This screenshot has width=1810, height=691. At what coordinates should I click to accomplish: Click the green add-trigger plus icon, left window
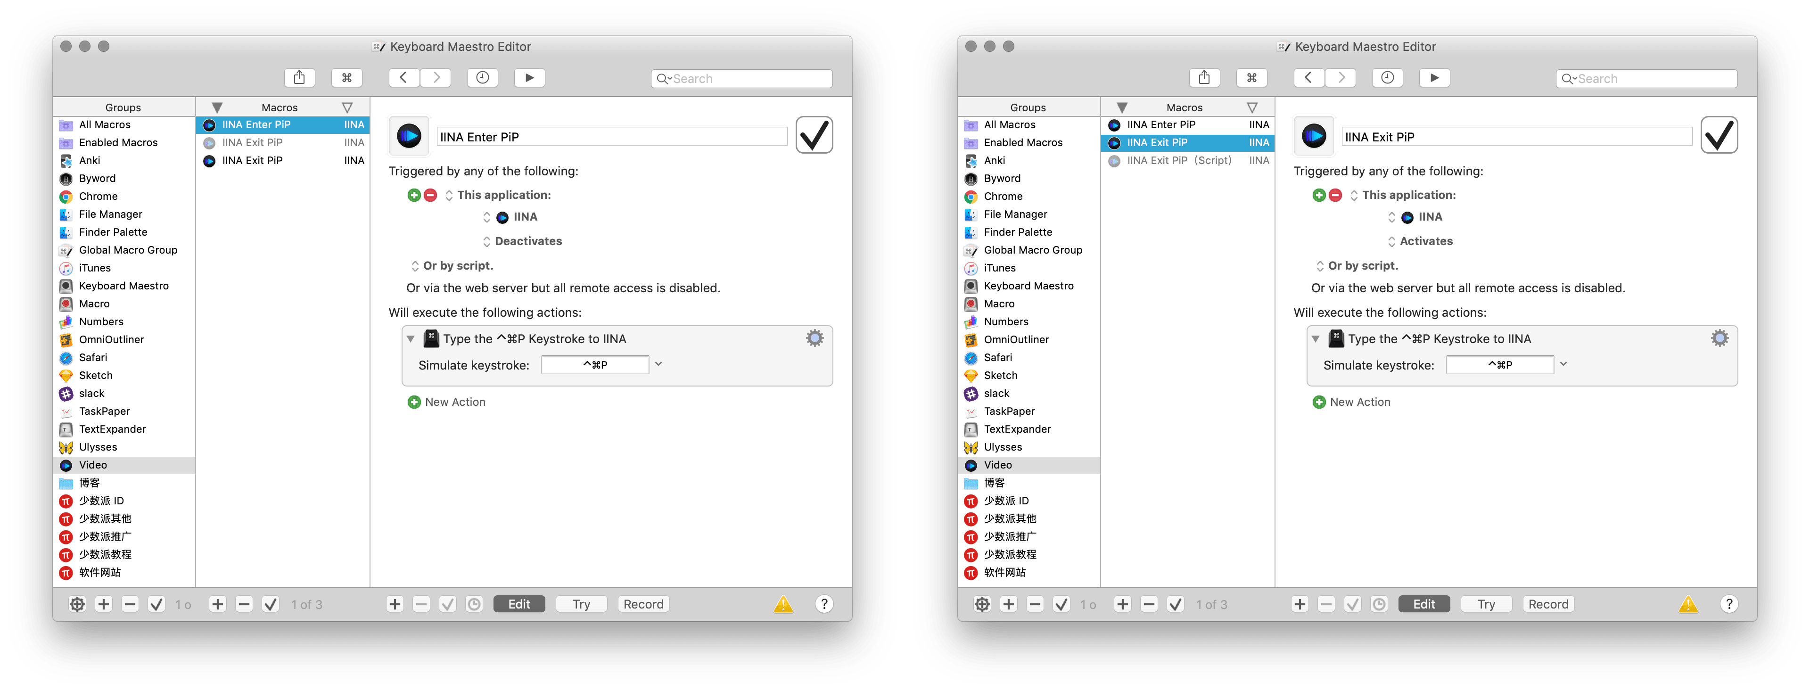[414, 196]
